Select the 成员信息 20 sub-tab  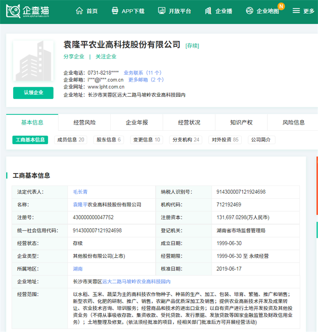pos(71,140)
